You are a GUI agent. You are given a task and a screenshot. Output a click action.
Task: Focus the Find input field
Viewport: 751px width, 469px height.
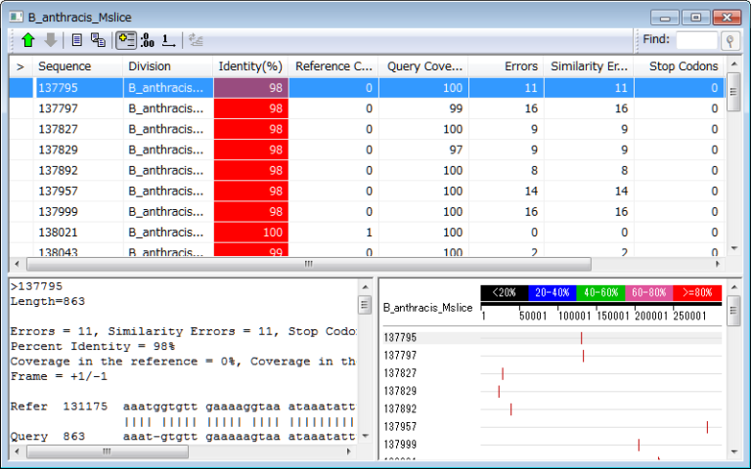pos(697,40)
